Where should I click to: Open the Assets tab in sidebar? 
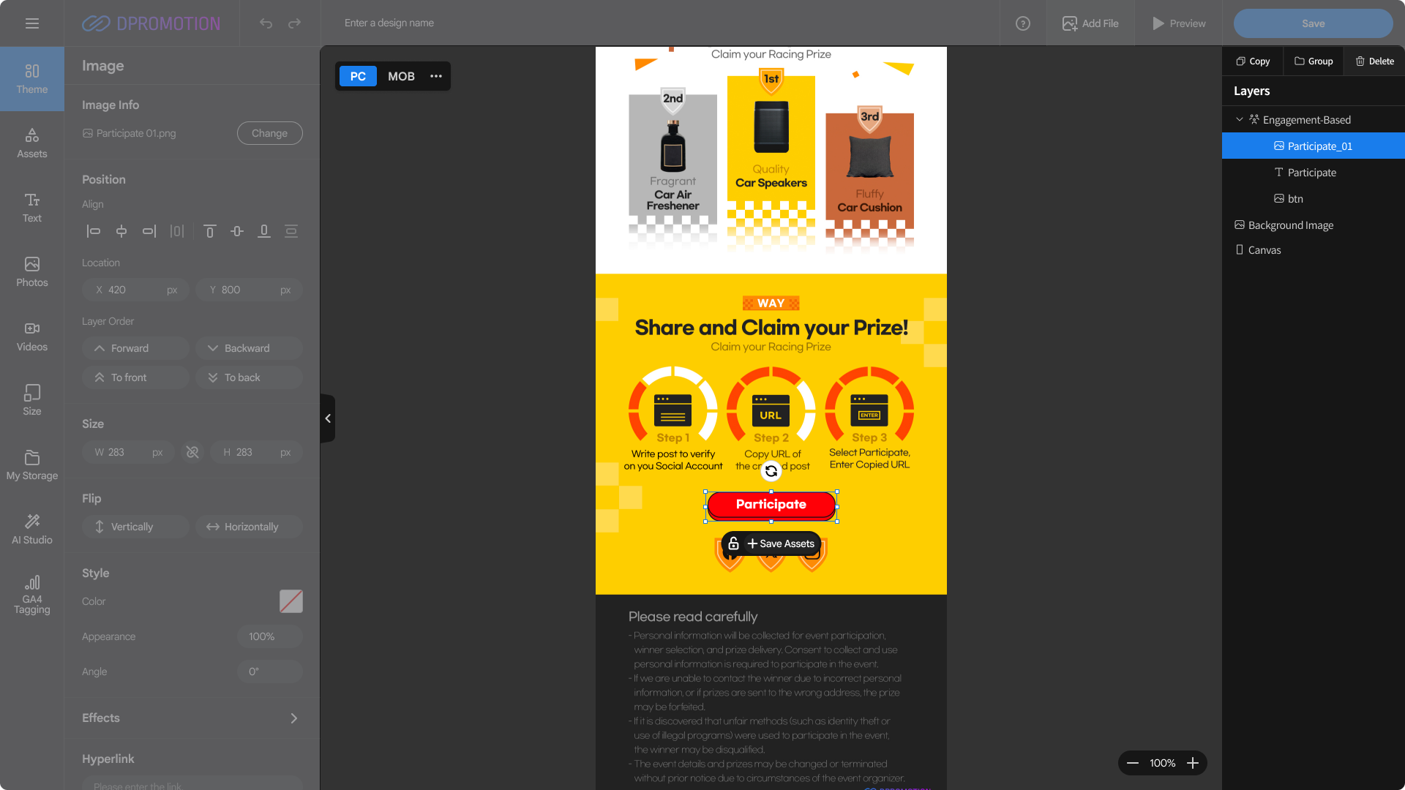pyautogui.click(x=32, y=143)
